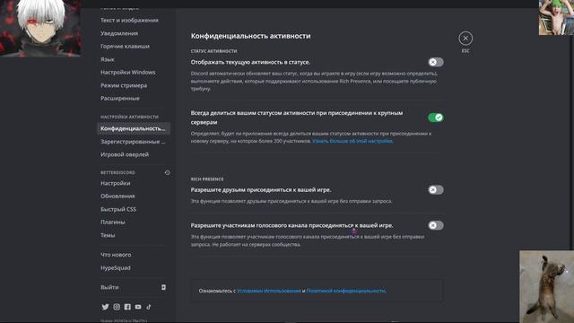
Task: Open the TikTok social link icon
Action: (149, 307)
